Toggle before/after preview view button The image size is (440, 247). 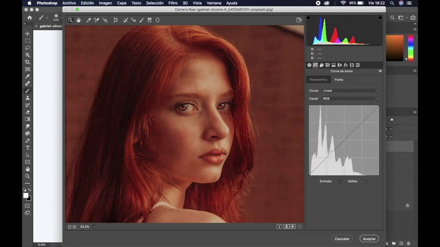[279, 226]
